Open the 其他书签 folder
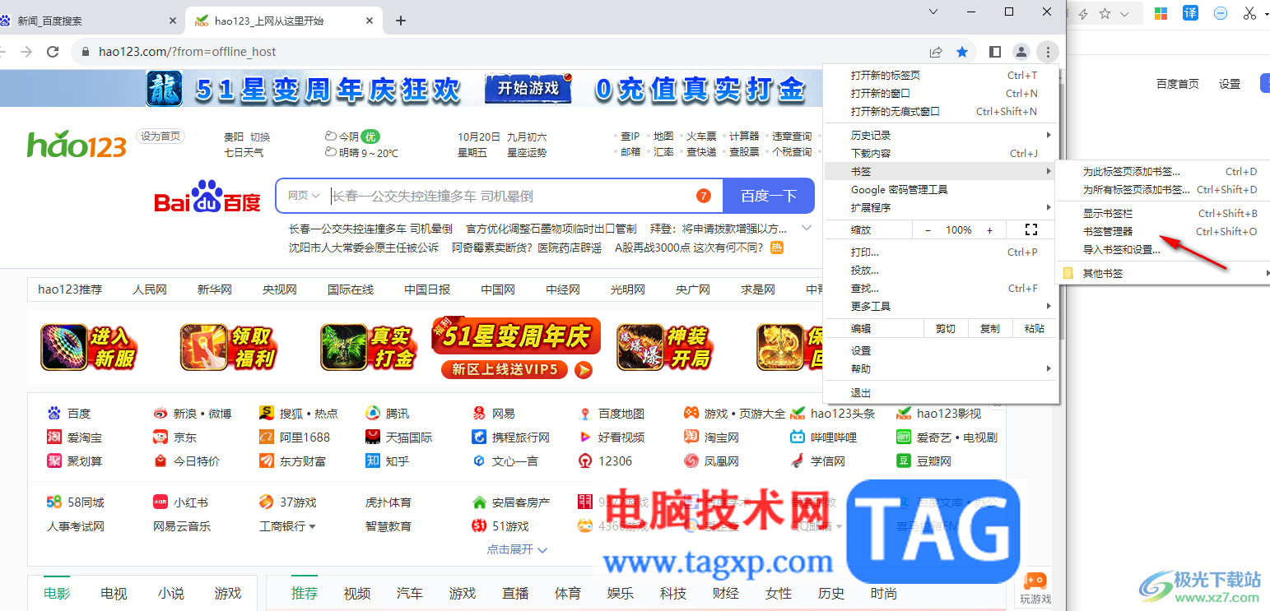 [1165, 273]
